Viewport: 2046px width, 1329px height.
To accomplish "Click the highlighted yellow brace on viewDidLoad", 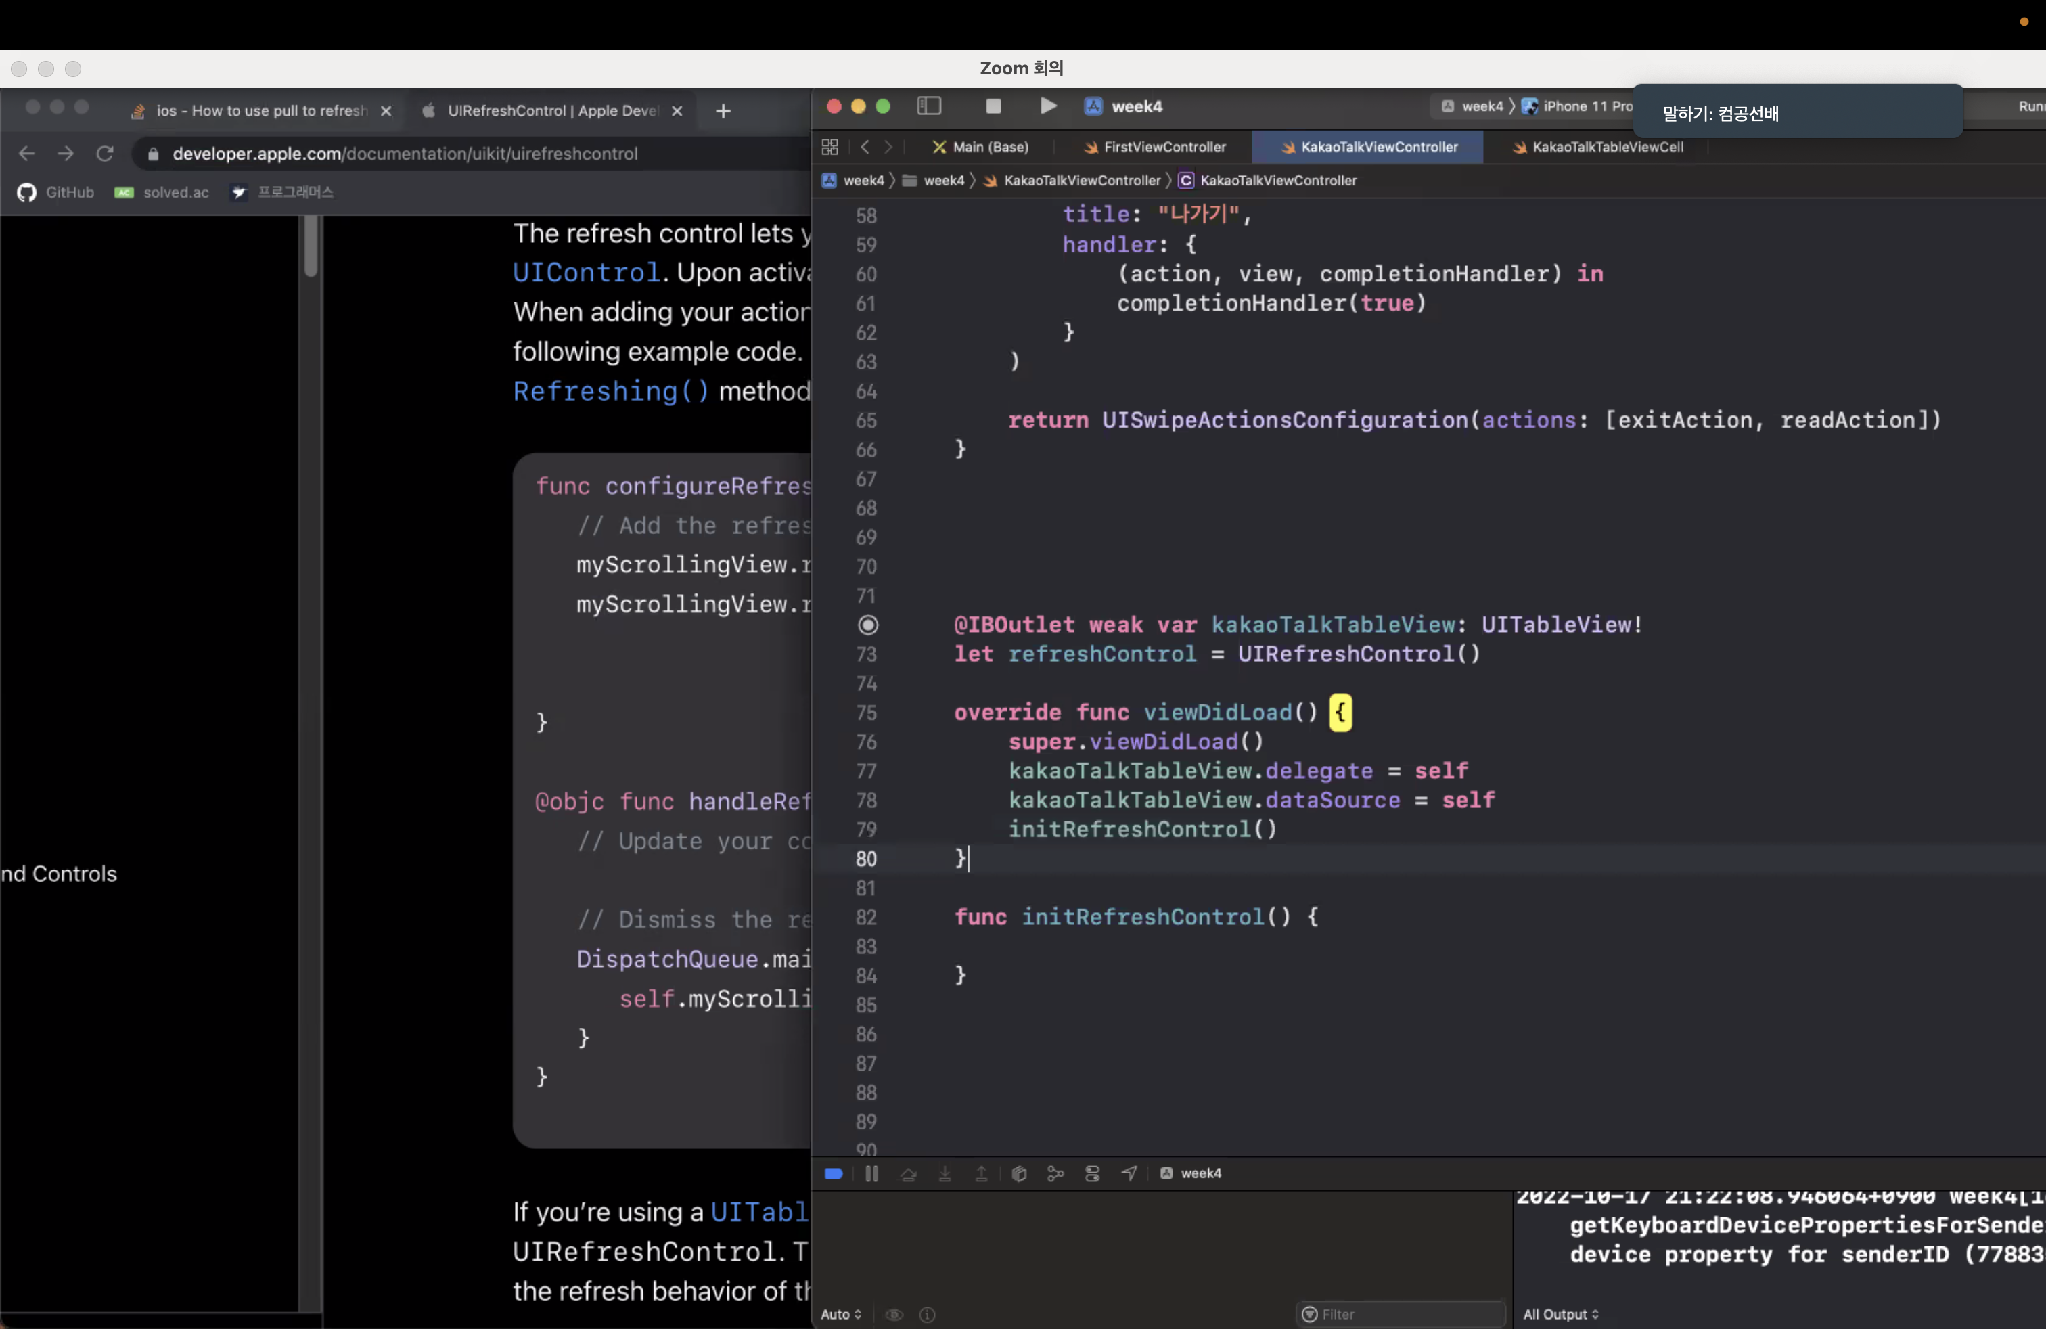I will (x=1340, y=713).
